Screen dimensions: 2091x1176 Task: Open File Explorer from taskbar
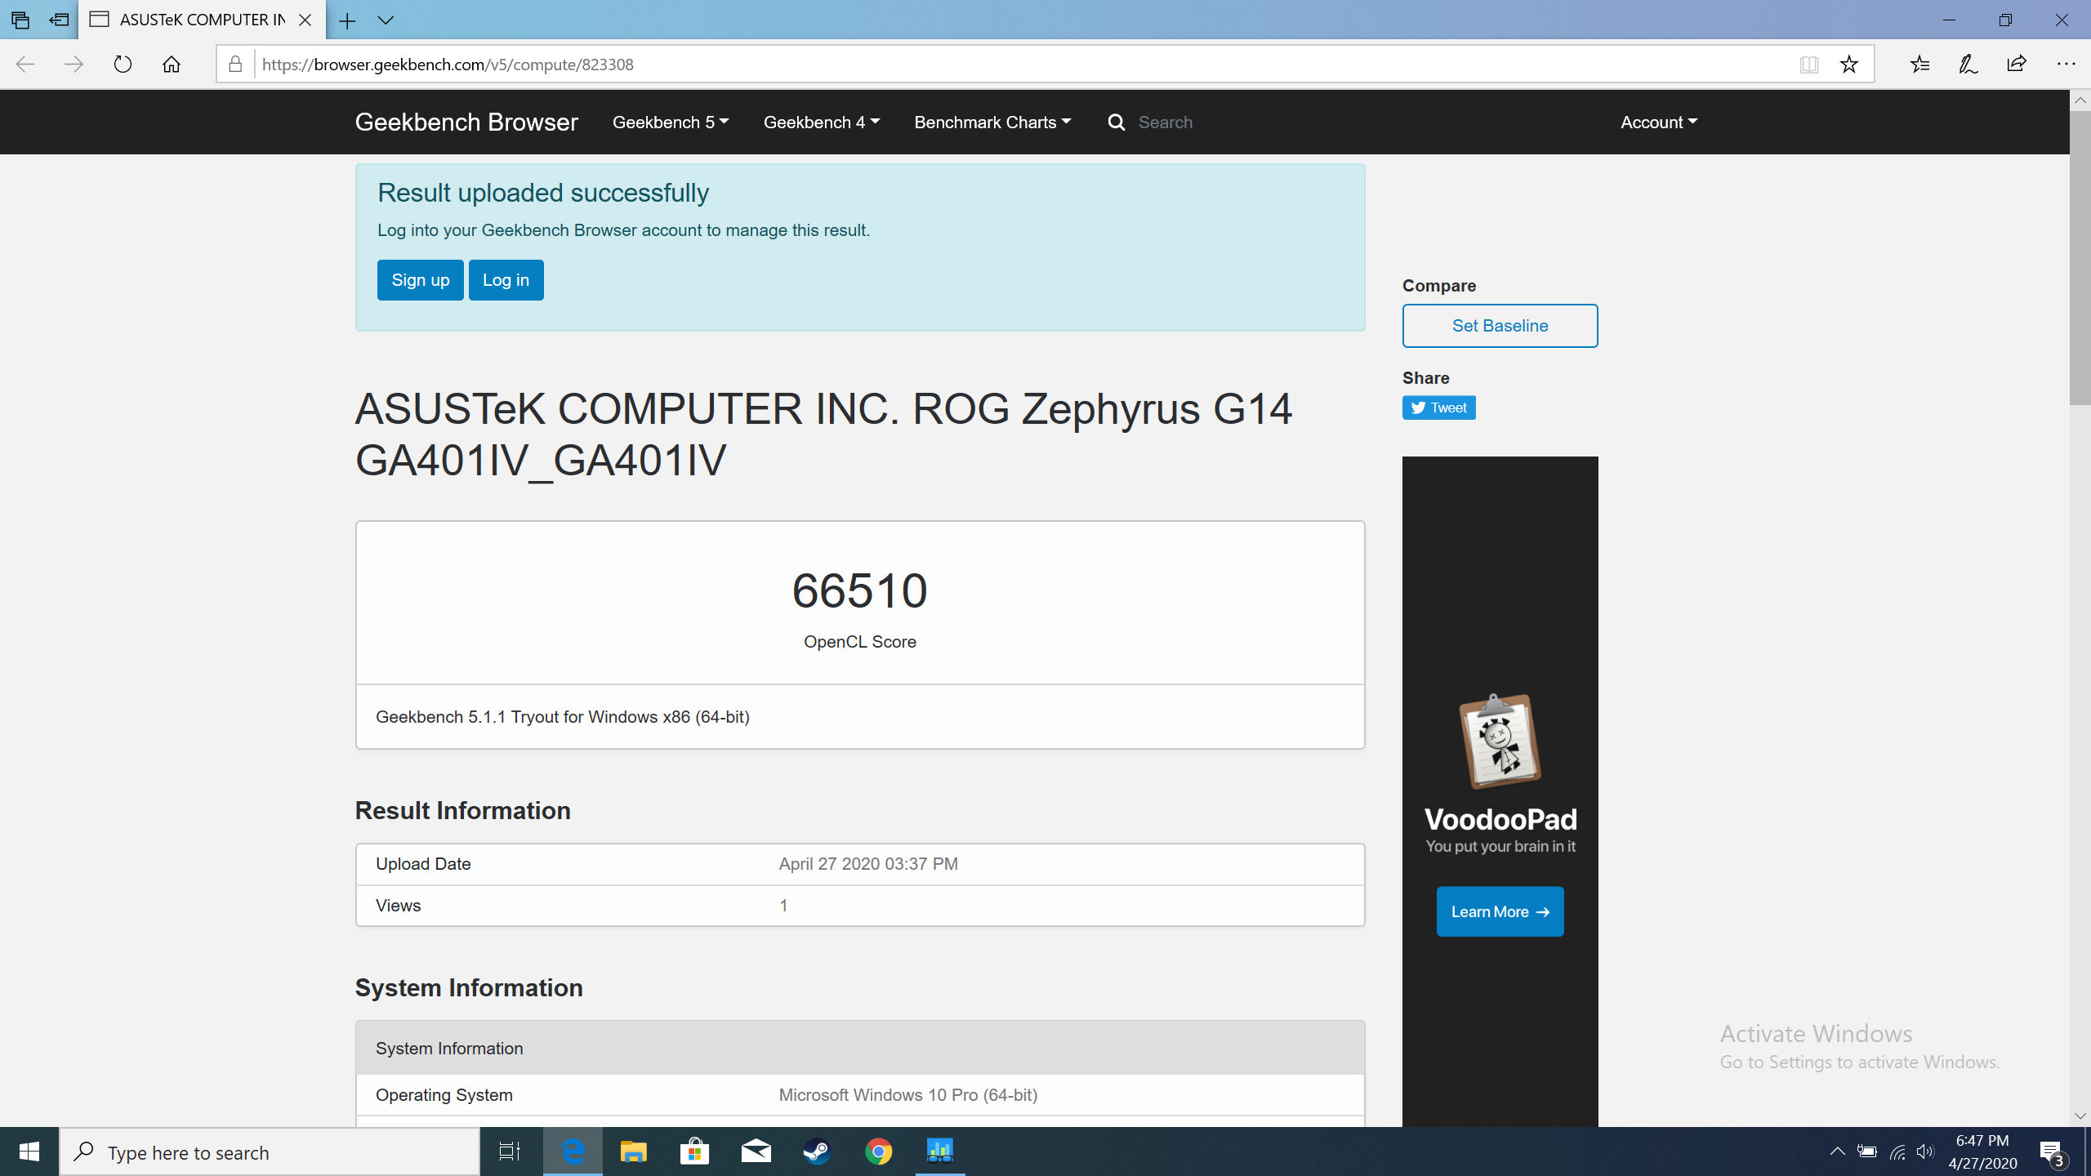pos(634,1151)
